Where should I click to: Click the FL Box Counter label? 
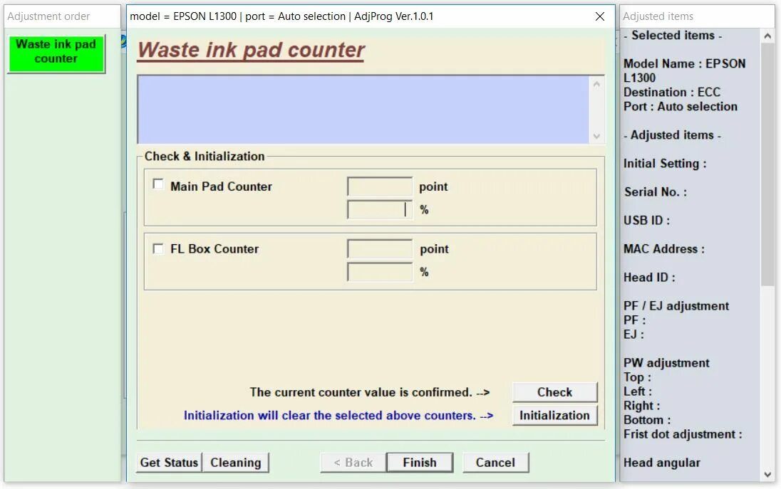[x=214, y=248]
